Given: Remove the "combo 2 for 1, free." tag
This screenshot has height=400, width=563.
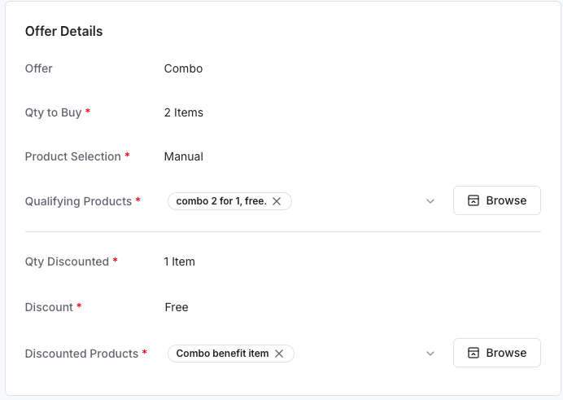Looking at the screenshot, I should [x=277, y=201].
